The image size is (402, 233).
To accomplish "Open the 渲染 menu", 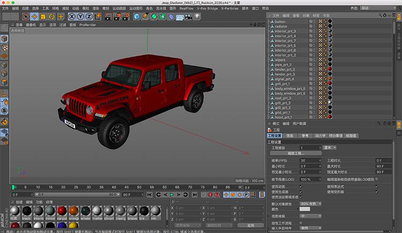I will (95, 9).
